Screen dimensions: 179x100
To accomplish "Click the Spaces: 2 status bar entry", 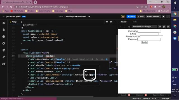I will click(x=146, y=99).
